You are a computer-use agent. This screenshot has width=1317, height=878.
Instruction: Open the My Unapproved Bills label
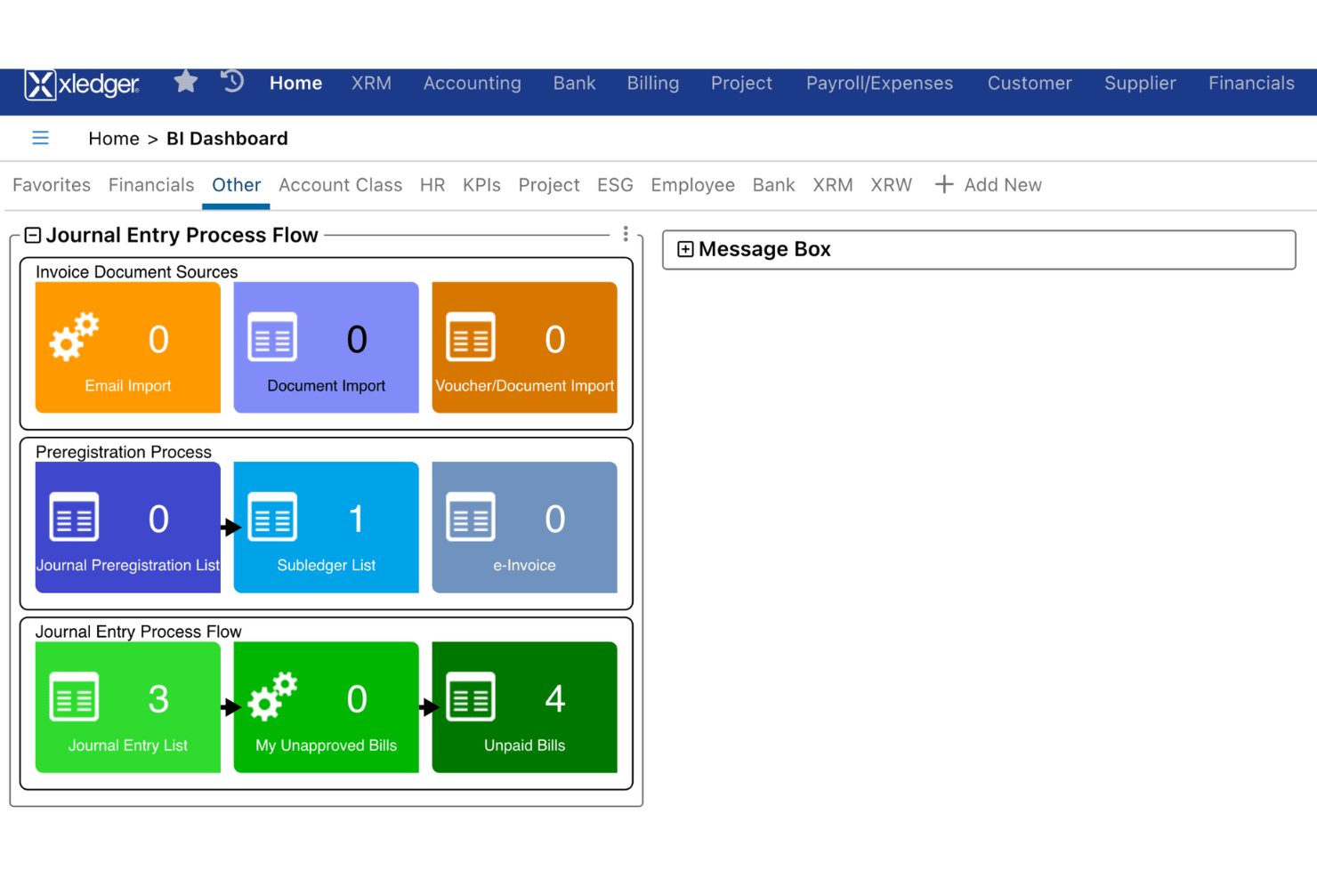click(326, 745)
